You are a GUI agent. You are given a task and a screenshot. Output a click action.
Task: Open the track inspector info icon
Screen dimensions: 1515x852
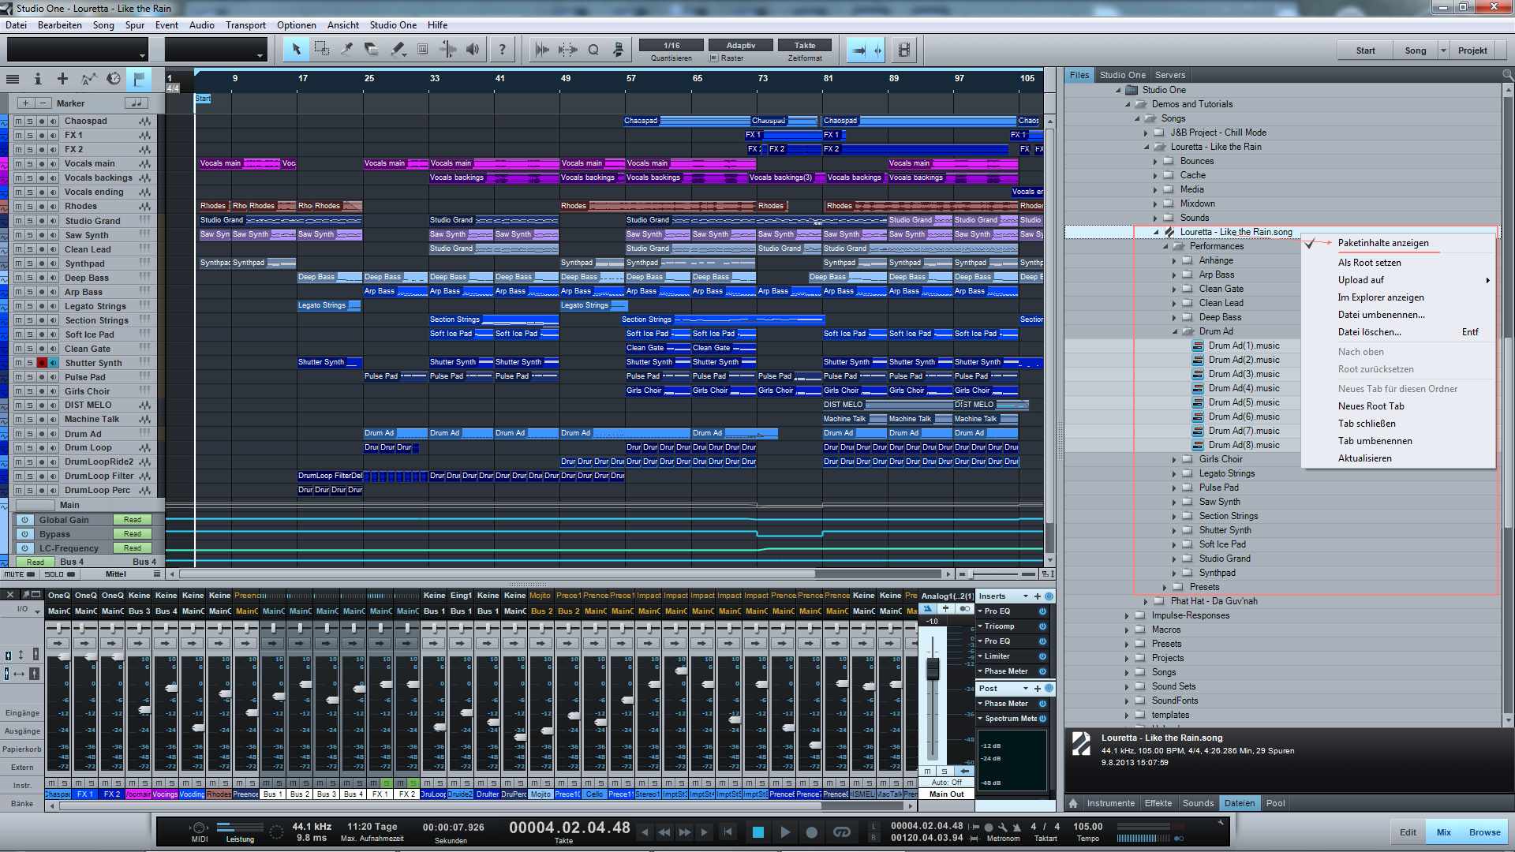coord(38,79)
